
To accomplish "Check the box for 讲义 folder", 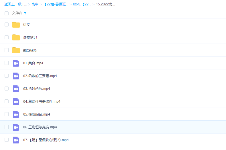I will point(7,25).
